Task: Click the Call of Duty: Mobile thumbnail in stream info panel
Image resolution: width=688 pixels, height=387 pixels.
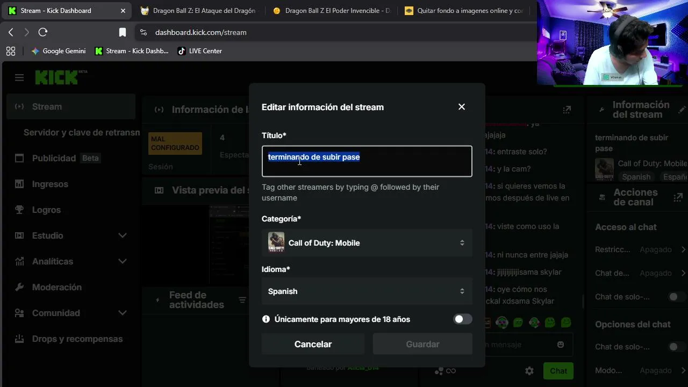Action: click(x=604, y=169)
